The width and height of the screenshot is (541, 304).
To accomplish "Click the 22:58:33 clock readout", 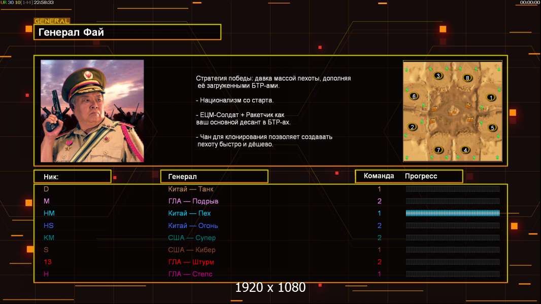I will tap(44, 3).
